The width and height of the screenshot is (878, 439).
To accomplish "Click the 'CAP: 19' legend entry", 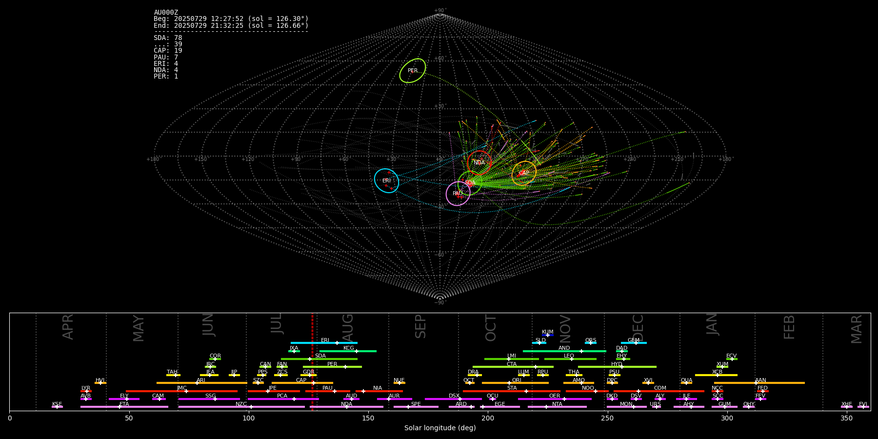I will pos(168,51).
